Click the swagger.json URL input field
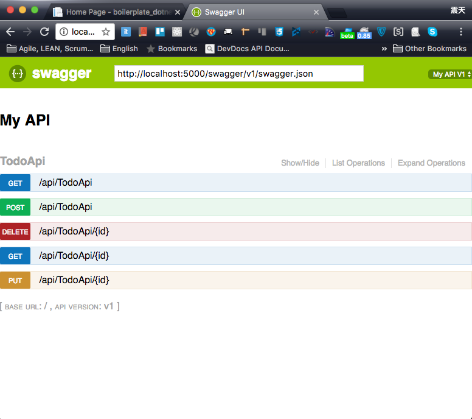472x419 pixels. [238, 74]
